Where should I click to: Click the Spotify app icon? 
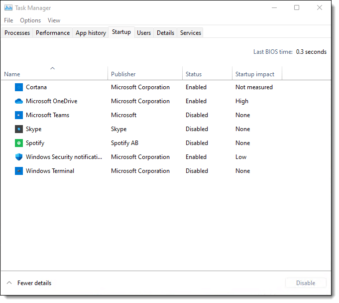click(19, 143)
